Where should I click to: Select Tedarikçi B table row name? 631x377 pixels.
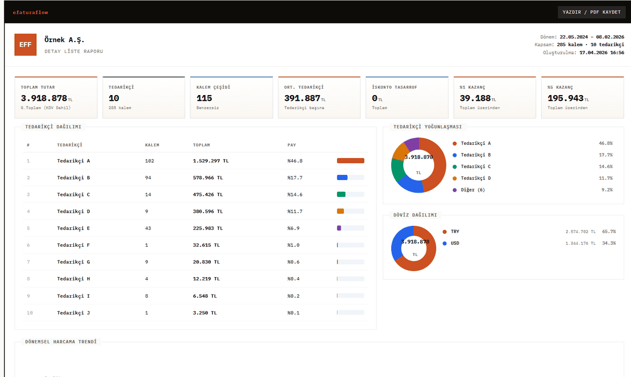click(74, 178)
